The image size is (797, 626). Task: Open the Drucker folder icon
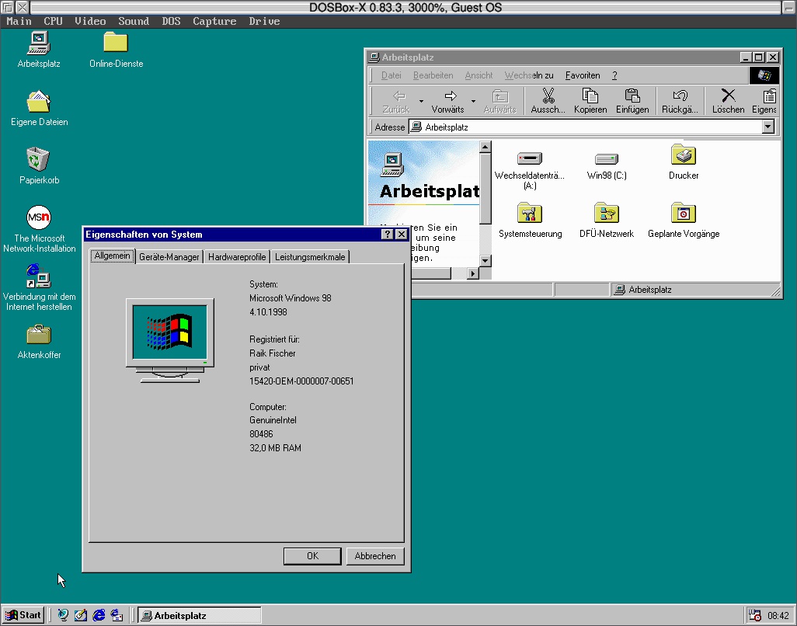click(683, 156)
